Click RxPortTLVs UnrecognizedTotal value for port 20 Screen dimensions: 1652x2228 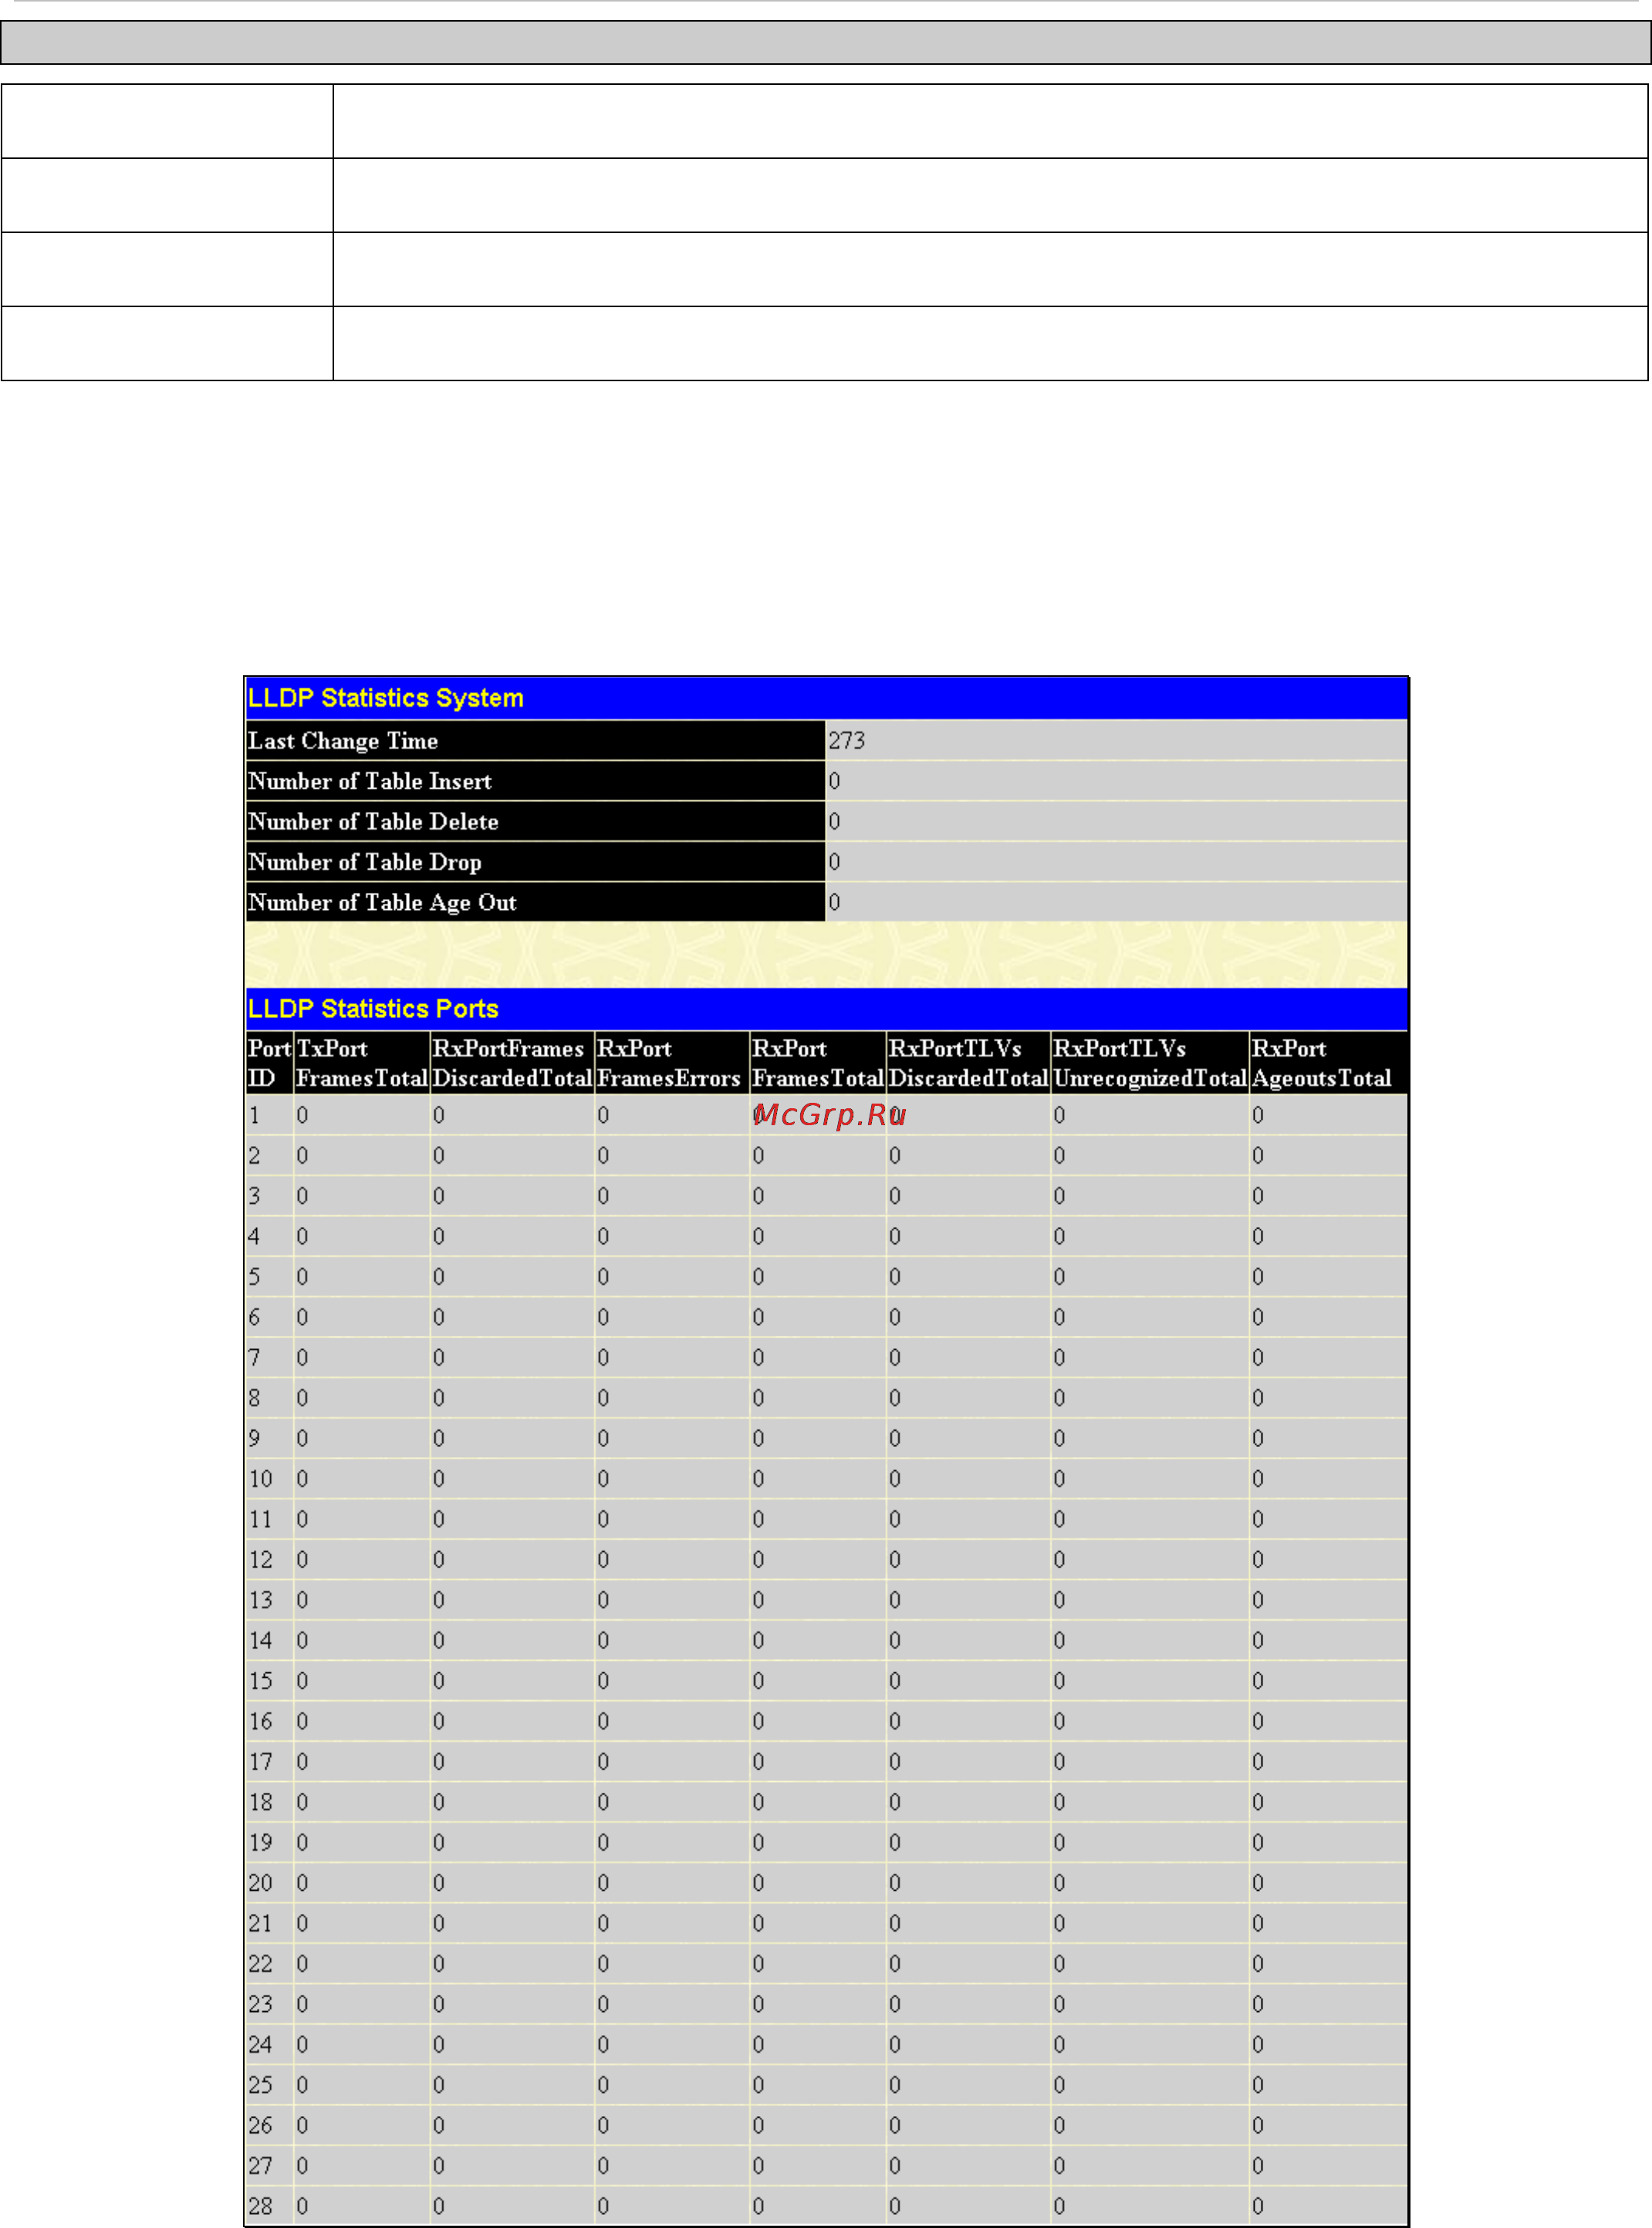tap(1059, 1883)
